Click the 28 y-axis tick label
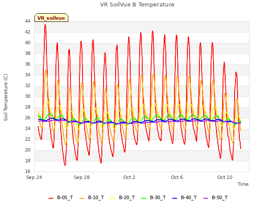Screen dimensions: 275x206 tap(27, 107)
